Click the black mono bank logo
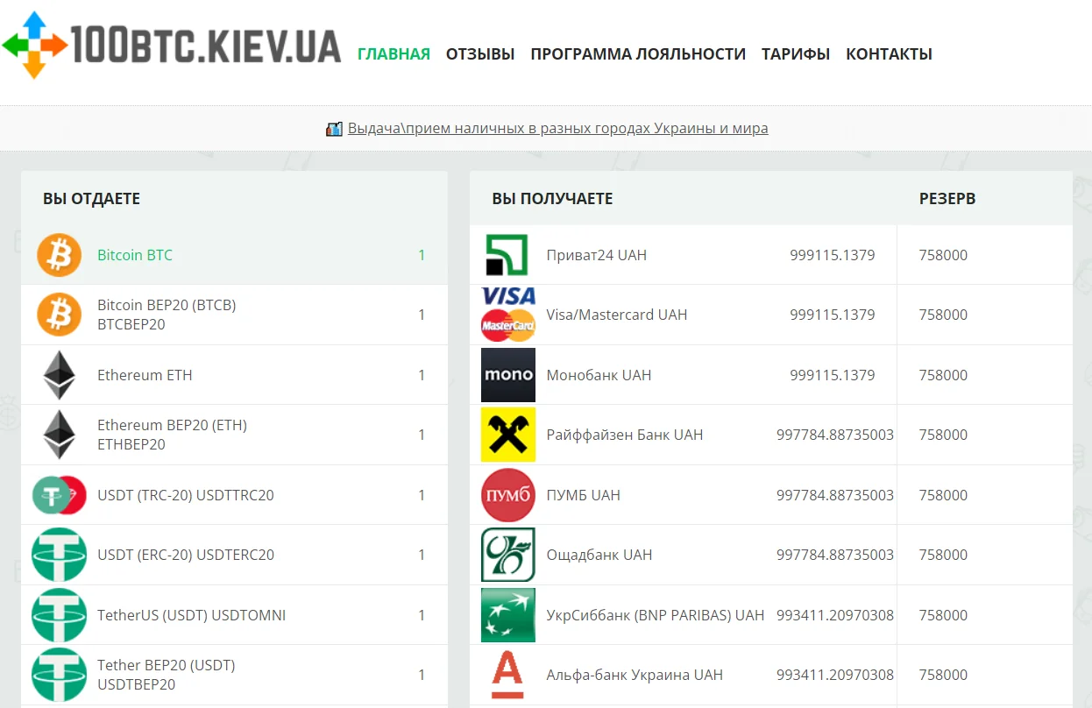This screenshot has height=708, width=1092. pyautogui.click(x=508, y=375)
